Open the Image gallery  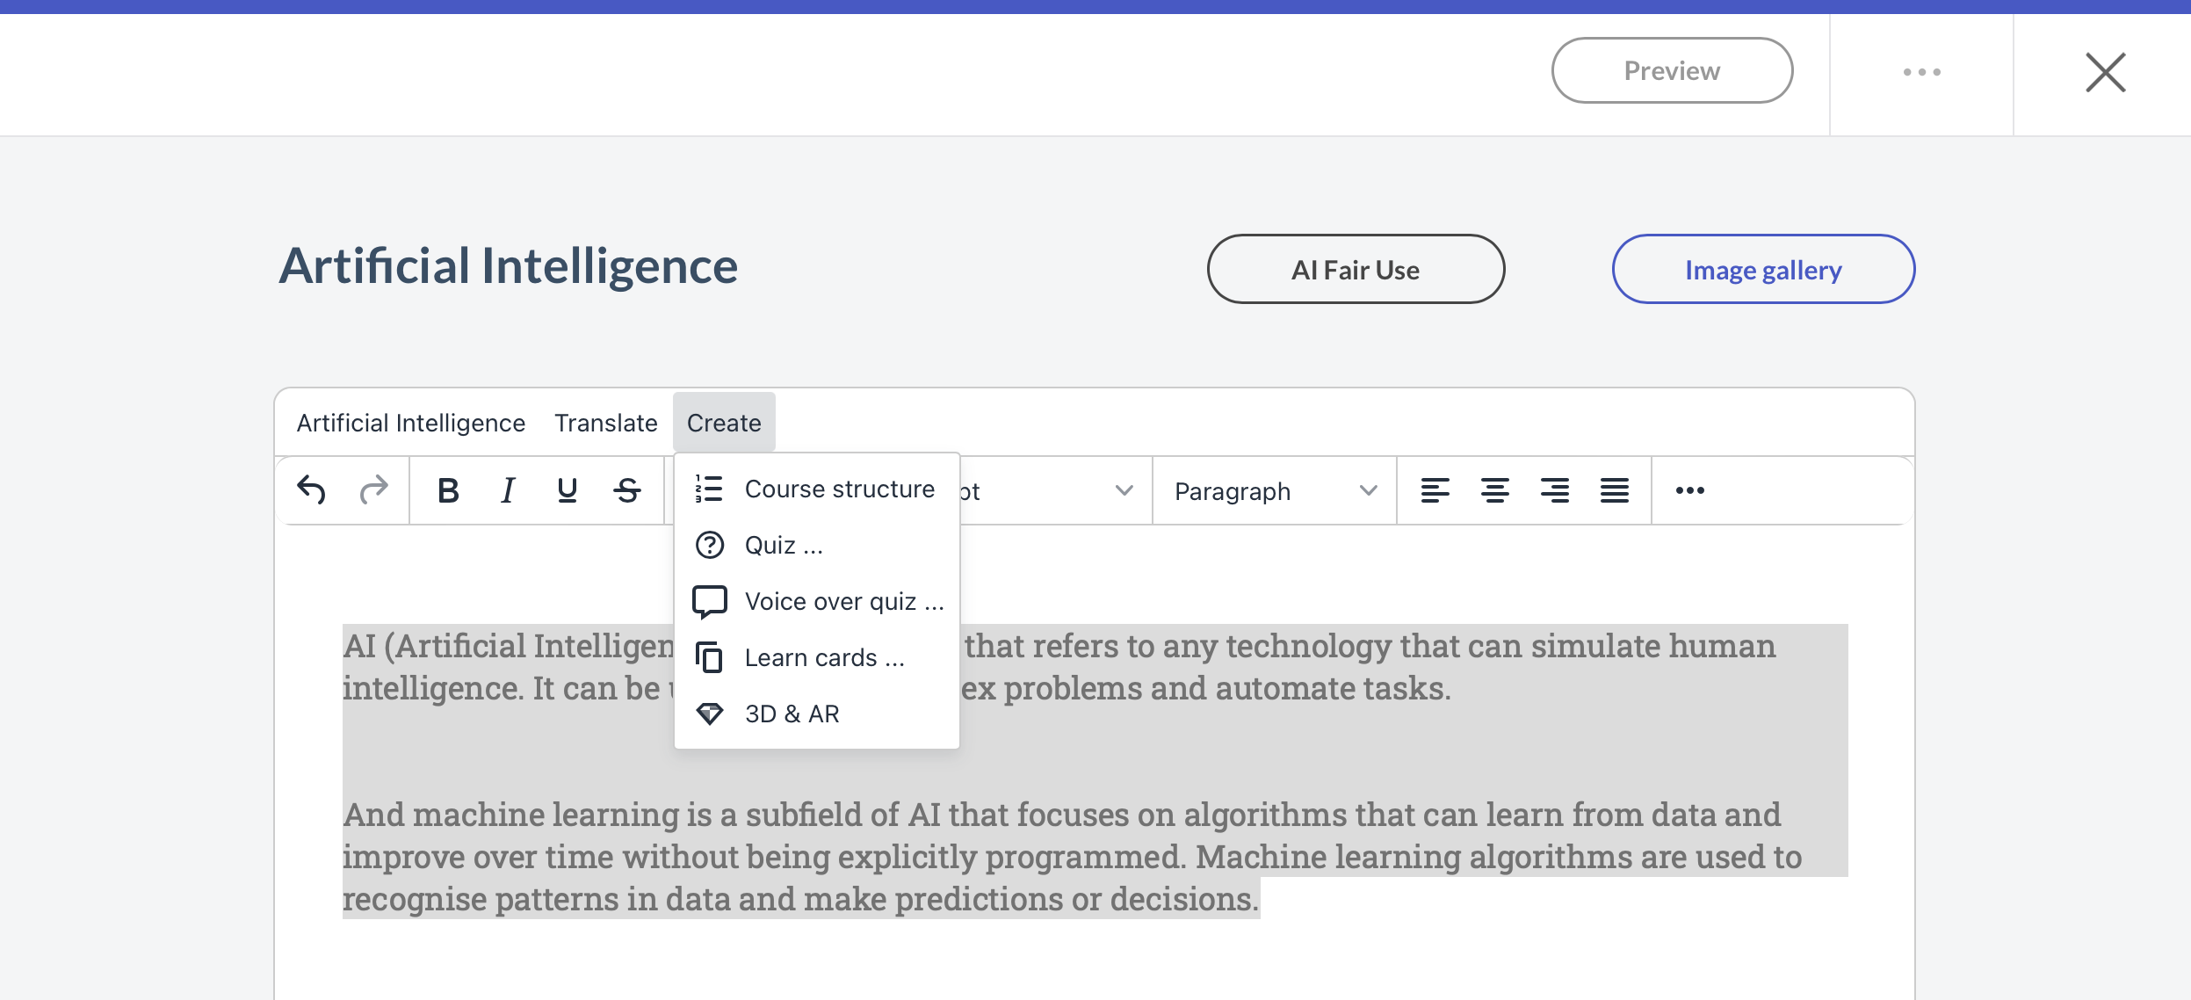[1763, 269]
